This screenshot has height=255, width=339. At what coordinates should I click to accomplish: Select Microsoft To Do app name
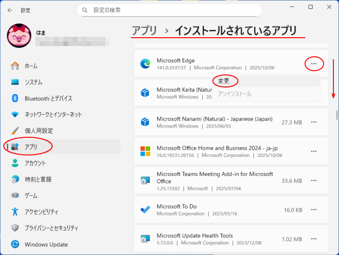point(176,207)
